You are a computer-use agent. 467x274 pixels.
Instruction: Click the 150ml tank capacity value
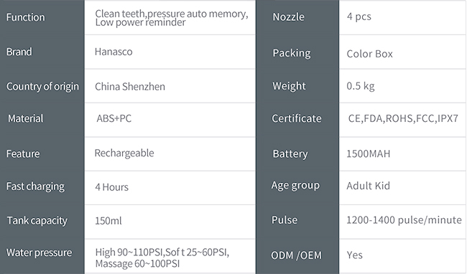pos(108,221)
